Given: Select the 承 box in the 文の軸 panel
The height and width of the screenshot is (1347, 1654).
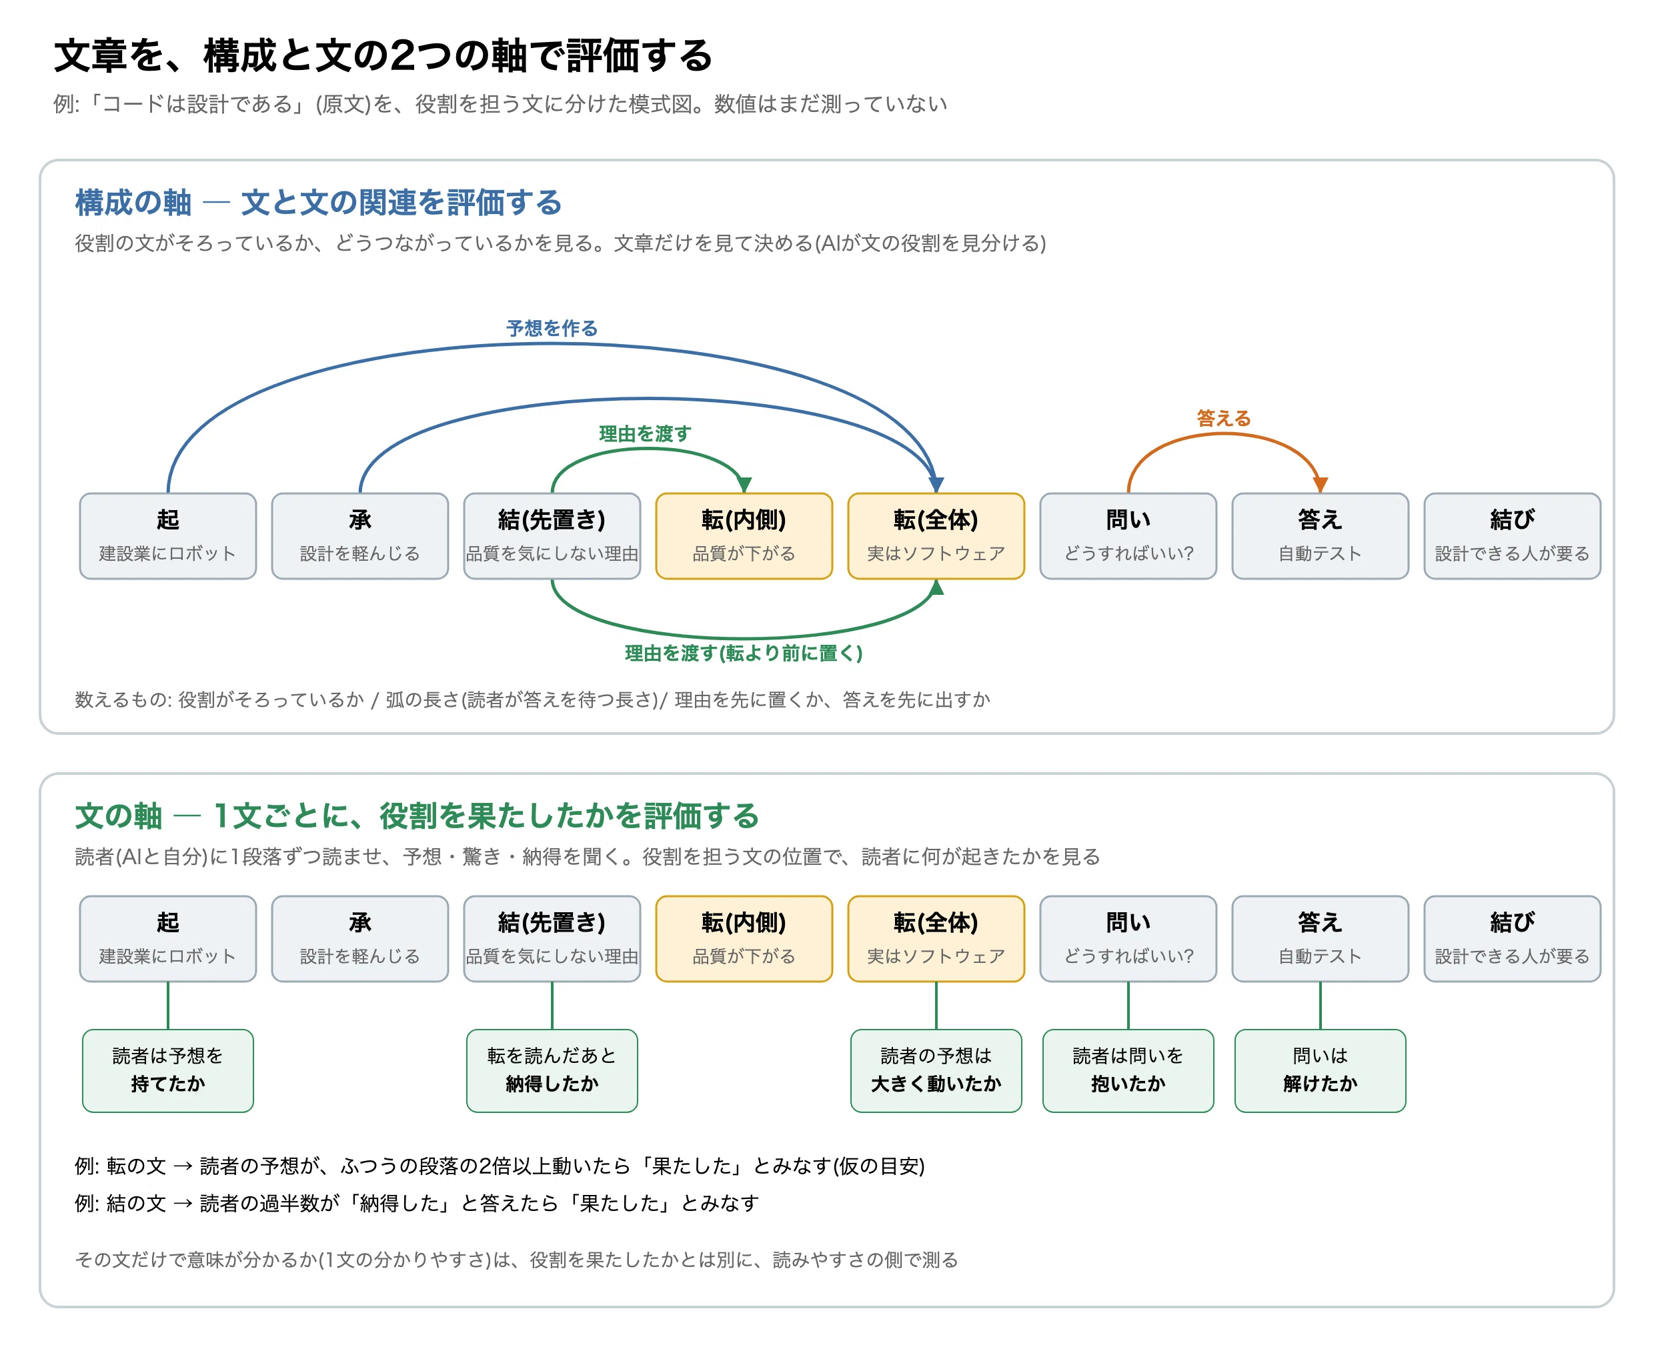Looking at the screenshot, I should click(359, 938).
